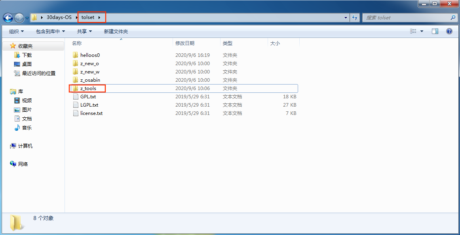Sort by the 大小 column header
Viewport: 460px width, 235px height.
pyautogui.click(x=275, y=43)
